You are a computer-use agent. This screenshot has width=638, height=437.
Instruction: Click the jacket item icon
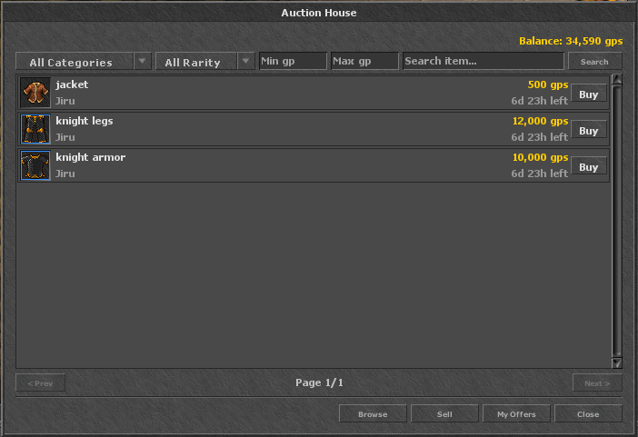(35, 93)
